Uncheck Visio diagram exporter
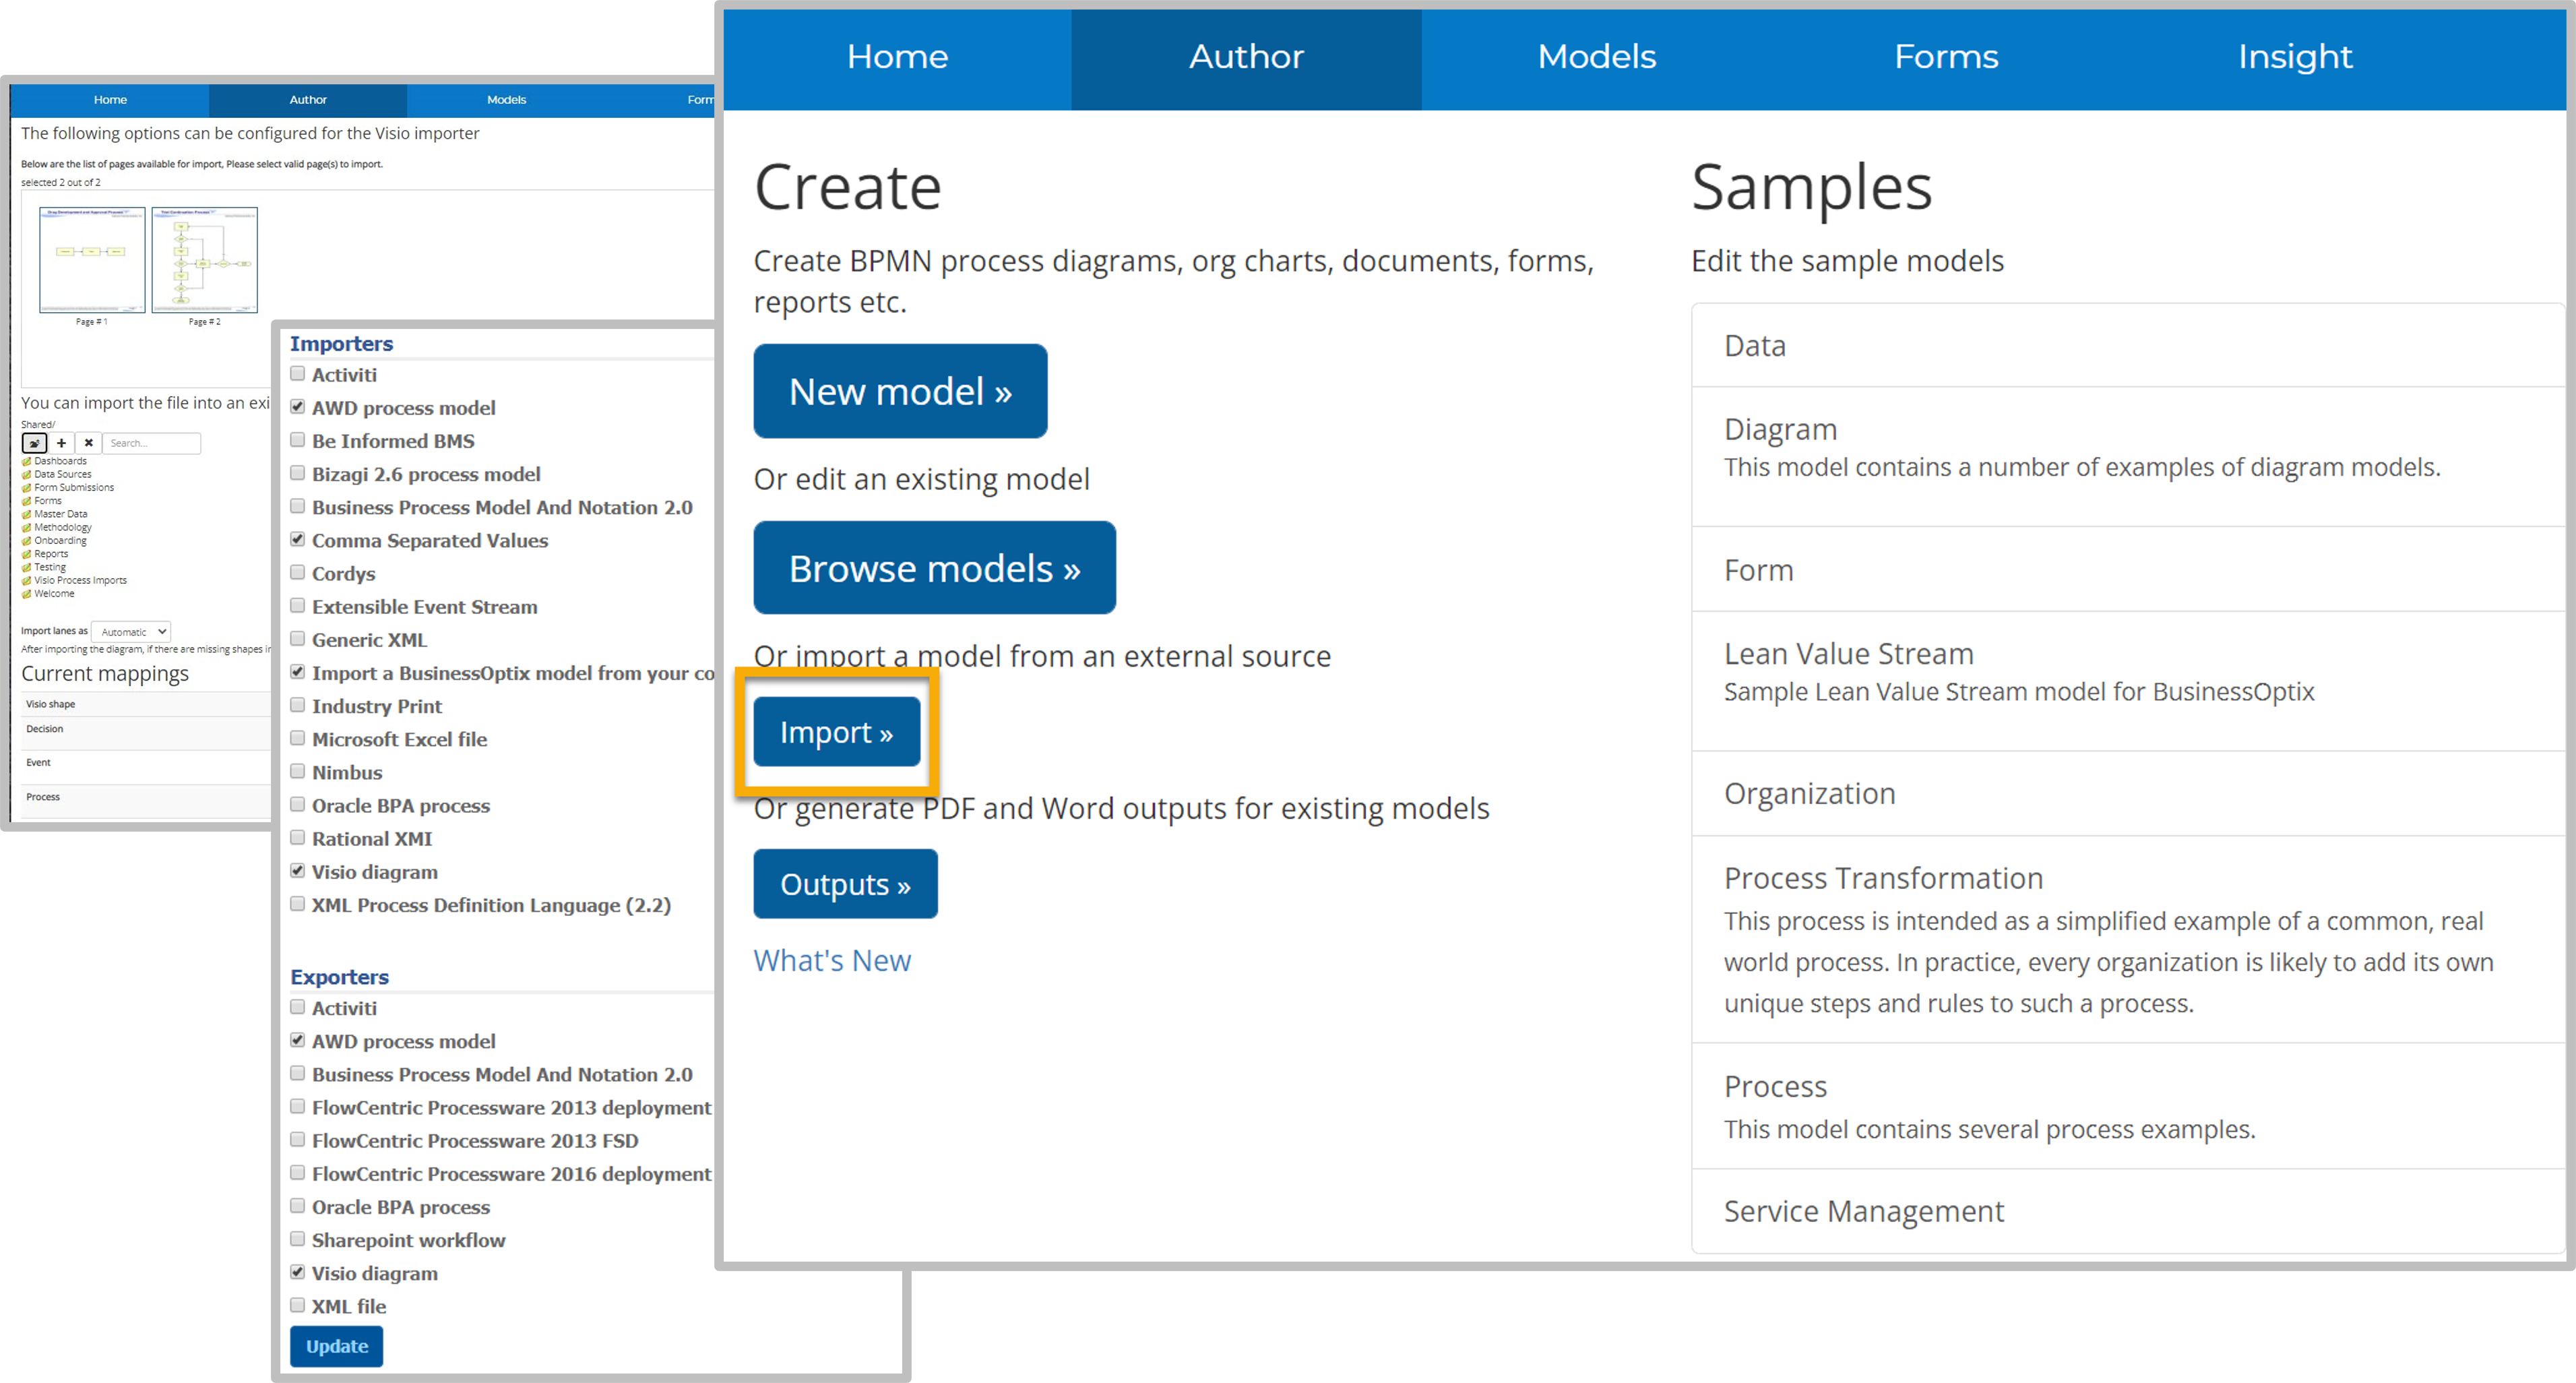2576x1383 pixels. tap(297, 1272)
